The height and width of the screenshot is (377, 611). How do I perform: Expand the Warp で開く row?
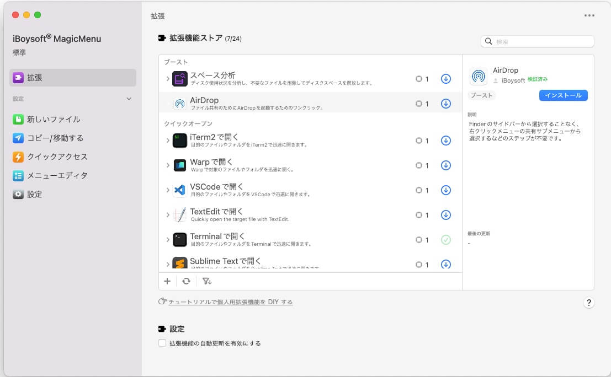tap(168, 165)
